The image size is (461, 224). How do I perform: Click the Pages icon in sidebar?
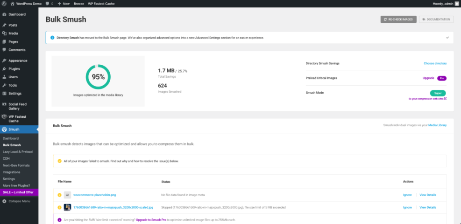tap(4, 41)
